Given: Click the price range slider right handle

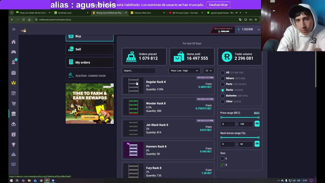Looking at the screenshot, I should (x=258, y=117).
